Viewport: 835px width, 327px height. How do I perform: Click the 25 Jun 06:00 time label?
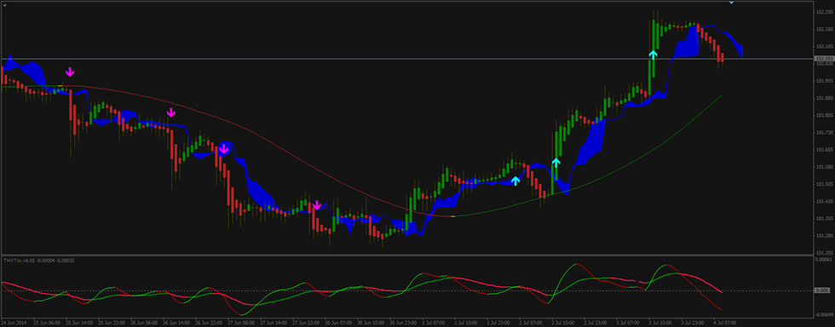click(47, 323)
